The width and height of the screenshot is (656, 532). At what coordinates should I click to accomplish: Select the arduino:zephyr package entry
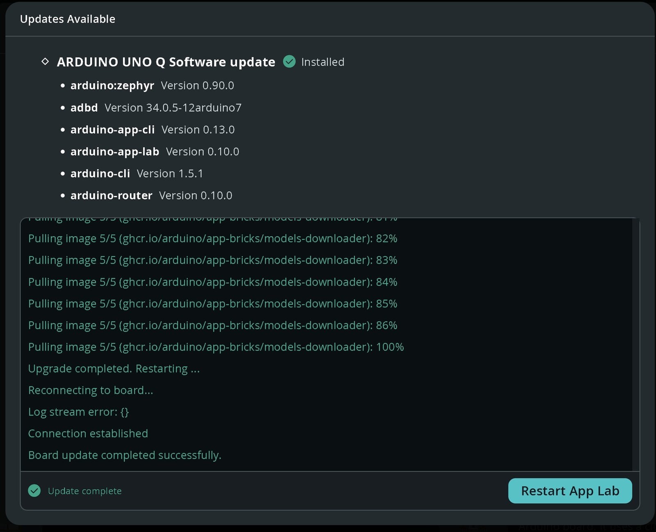[x=152, y=85]
